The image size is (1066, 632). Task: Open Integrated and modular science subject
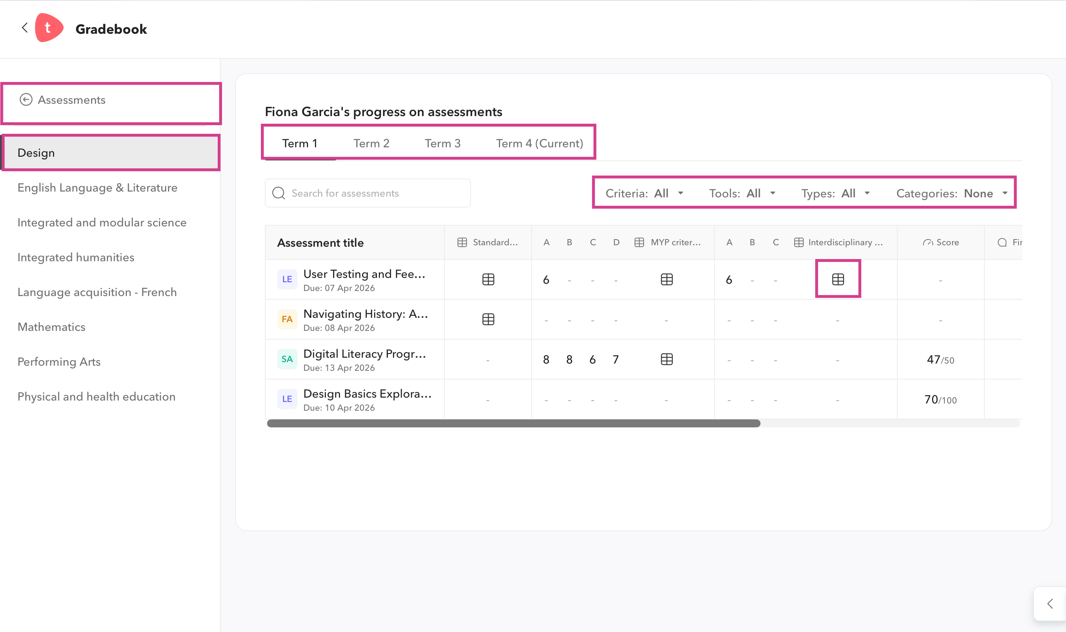102,222
